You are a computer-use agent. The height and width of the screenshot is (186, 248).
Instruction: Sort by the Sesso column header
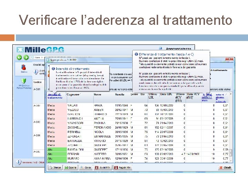click(x=134, y=94)
